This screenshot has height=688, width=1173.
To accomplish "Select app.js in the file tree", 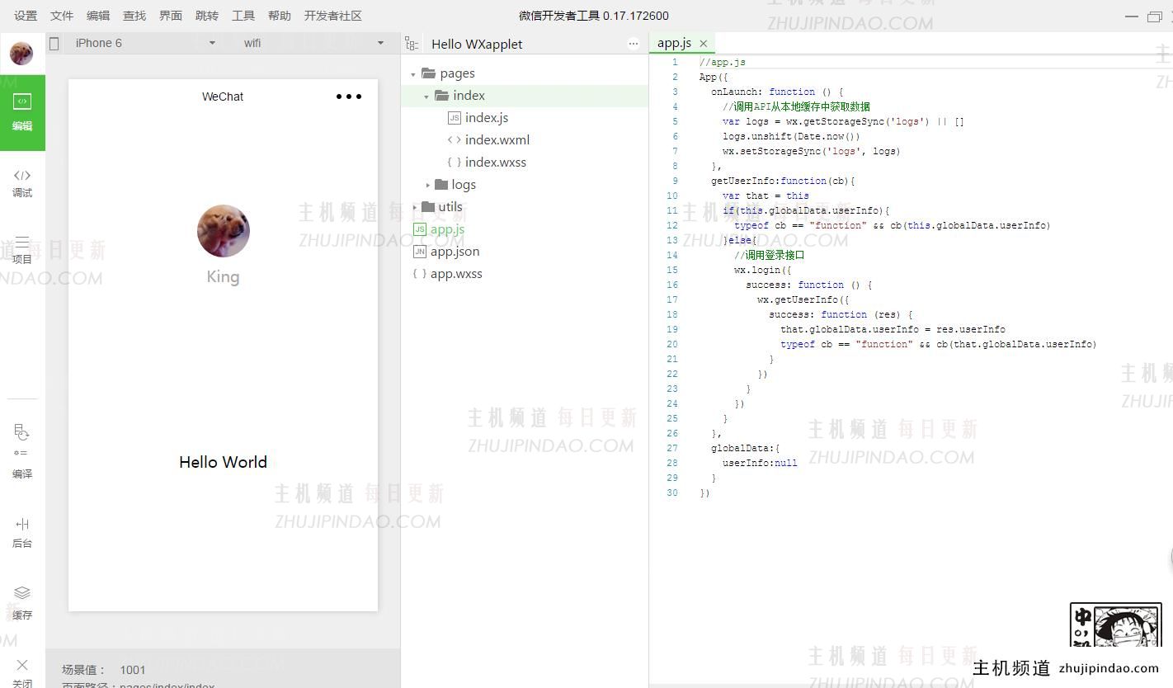I will [447, 229].
